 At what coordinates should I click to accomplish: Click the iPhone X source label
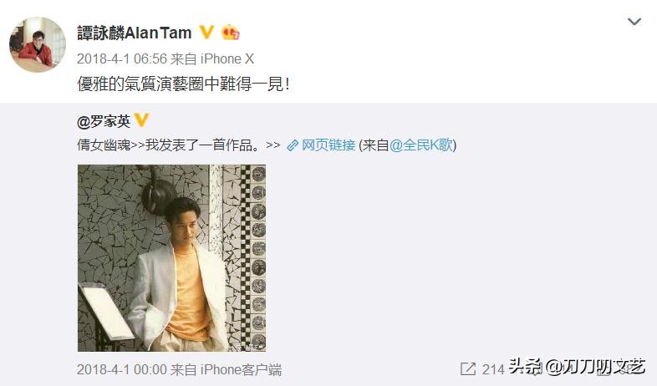227,58
